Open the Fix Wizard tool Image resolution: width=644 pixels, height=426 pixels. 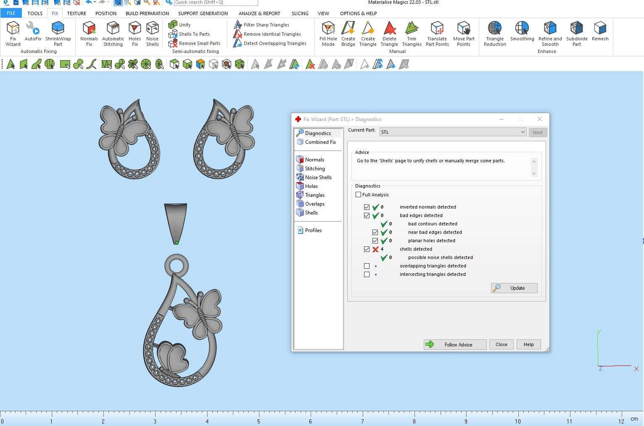[x=13, y=34]
